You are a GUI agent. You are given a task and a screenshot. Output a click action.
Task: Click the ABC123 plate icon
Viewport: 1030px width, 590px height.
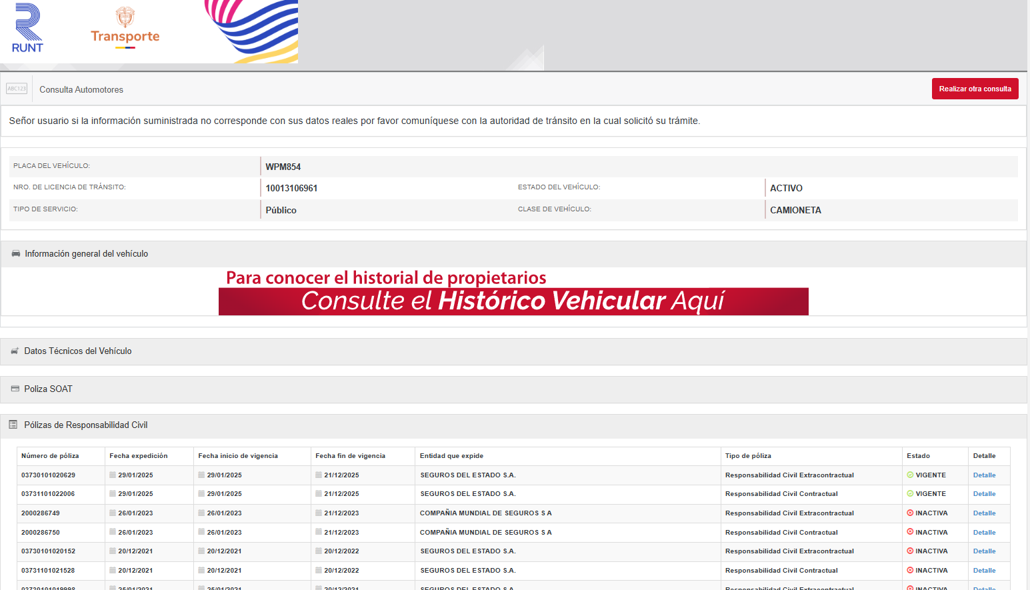(17, 89)
